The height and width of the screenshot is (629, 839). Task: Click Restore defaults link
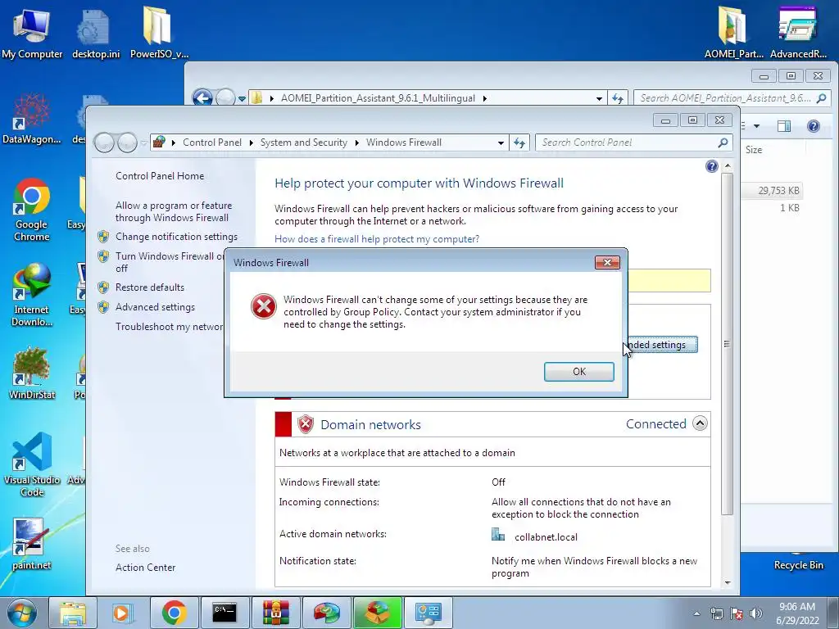click(x=149, y=287)
